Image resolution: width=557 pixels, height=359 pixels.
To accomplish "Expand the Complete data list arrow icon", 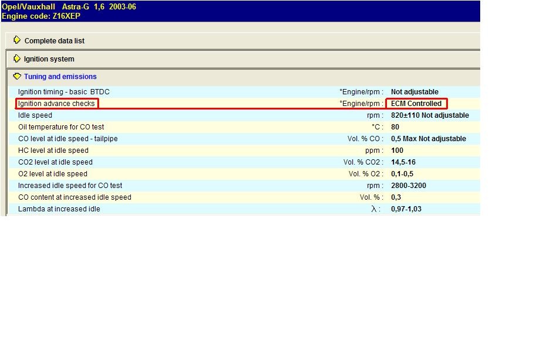I will coord(16,40).
